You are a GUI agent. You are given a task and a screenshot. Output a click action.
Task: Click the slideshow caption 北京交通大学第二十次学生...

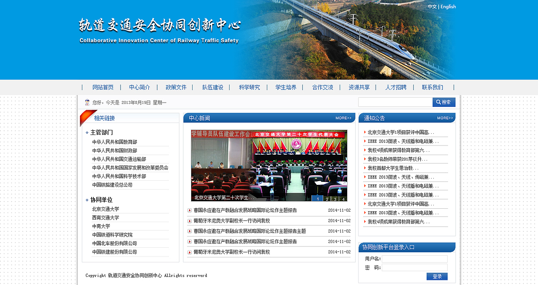point(224,198)
